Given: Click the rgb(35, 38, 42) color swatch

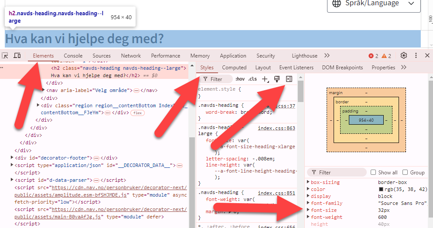Looking at the screenshot, I should 381,189.
